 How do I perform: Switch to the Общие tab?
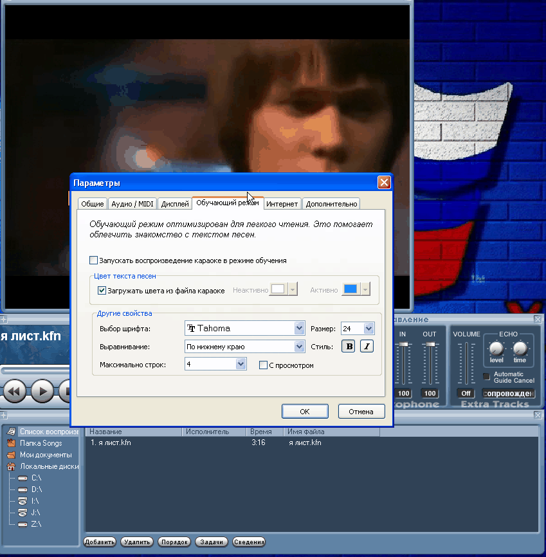[x=93, y=204]
